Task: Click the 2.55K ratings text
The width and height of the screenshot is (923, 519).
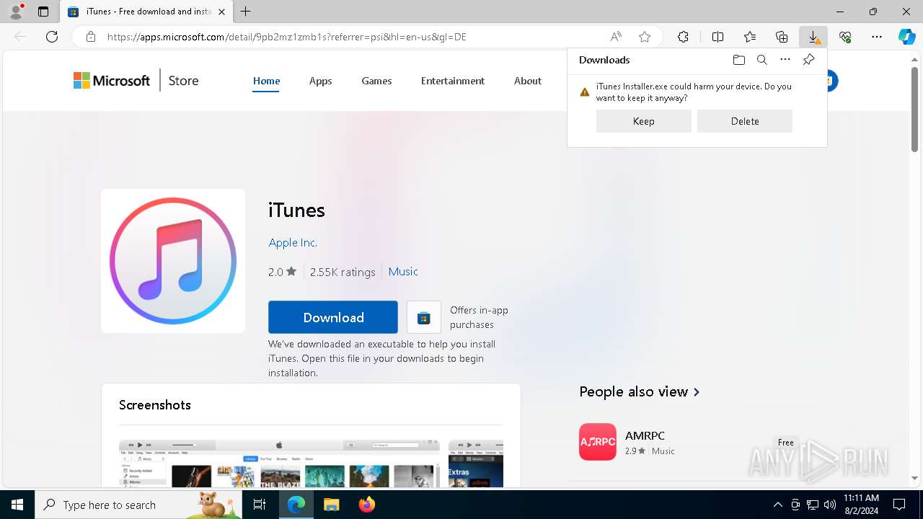Action: tap(343, 272)
